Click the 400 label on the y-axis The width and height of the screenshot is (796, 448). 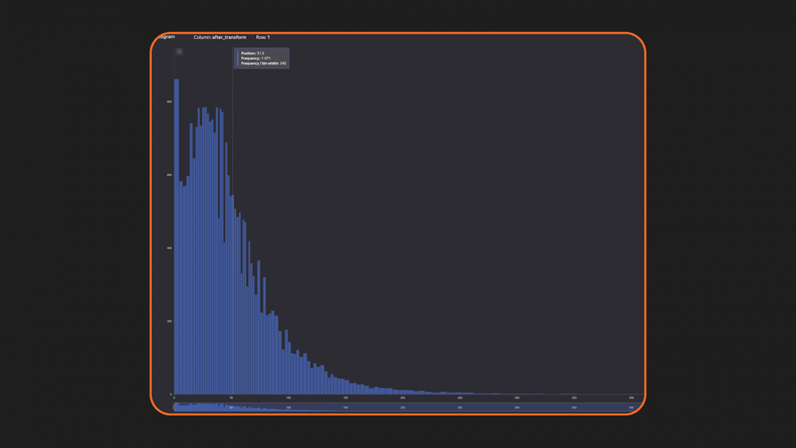(169, 248)
